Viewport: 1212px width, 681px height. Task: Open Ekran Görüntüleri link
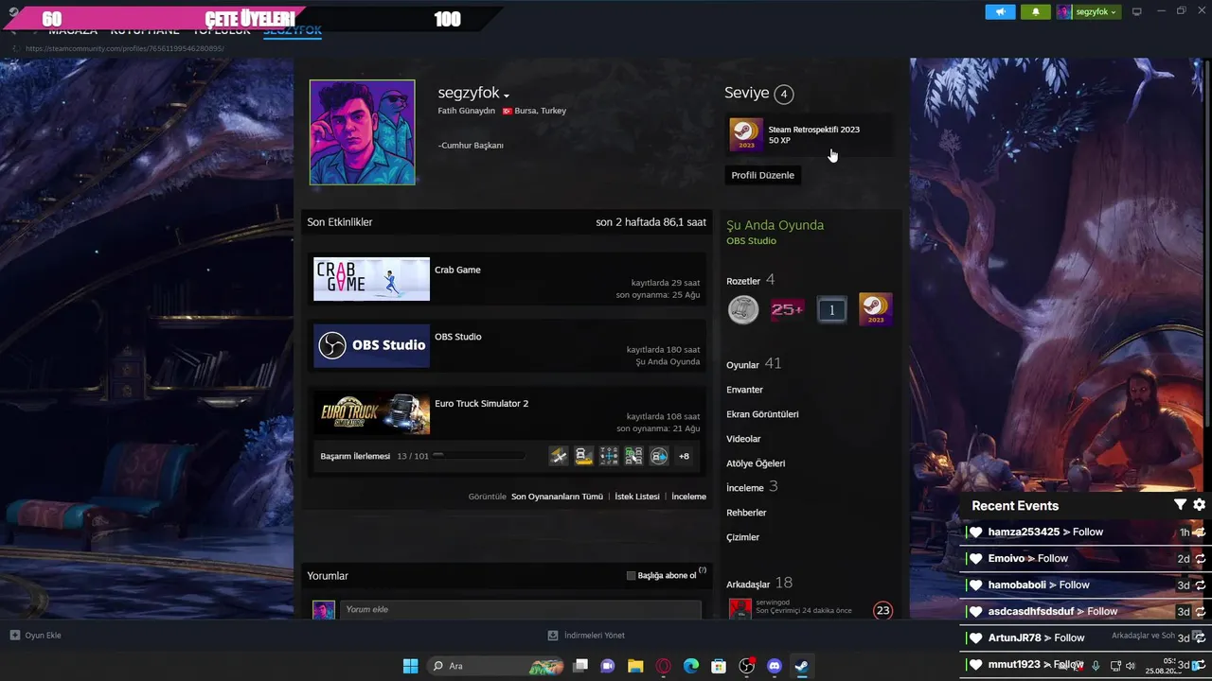762,414
